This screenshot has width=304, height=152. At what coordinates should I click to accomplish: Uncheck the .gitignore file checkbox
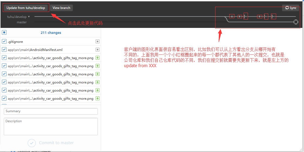tap(4, 41)
